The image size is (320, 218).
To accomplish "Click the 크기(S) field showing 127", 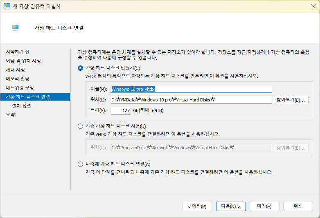I will [121, 110].
